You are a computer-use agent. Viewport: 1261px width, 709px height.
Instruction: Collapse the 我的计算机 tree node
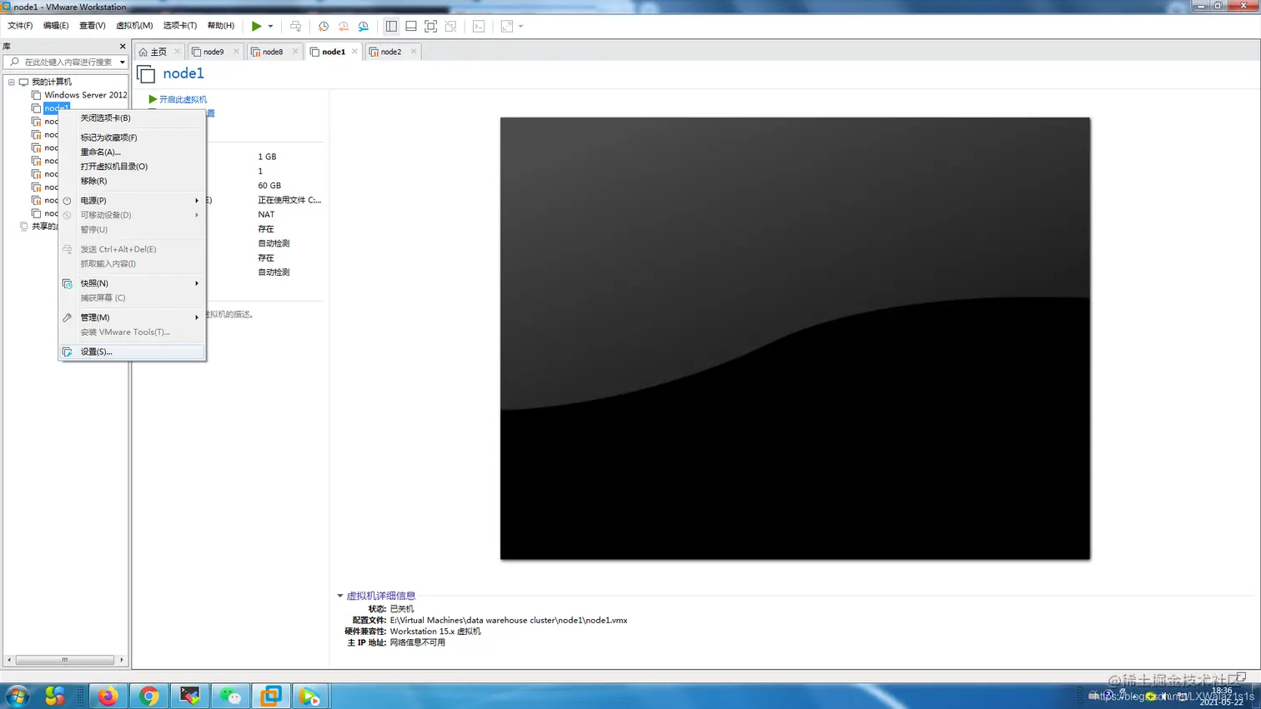(x=11, y=82)
